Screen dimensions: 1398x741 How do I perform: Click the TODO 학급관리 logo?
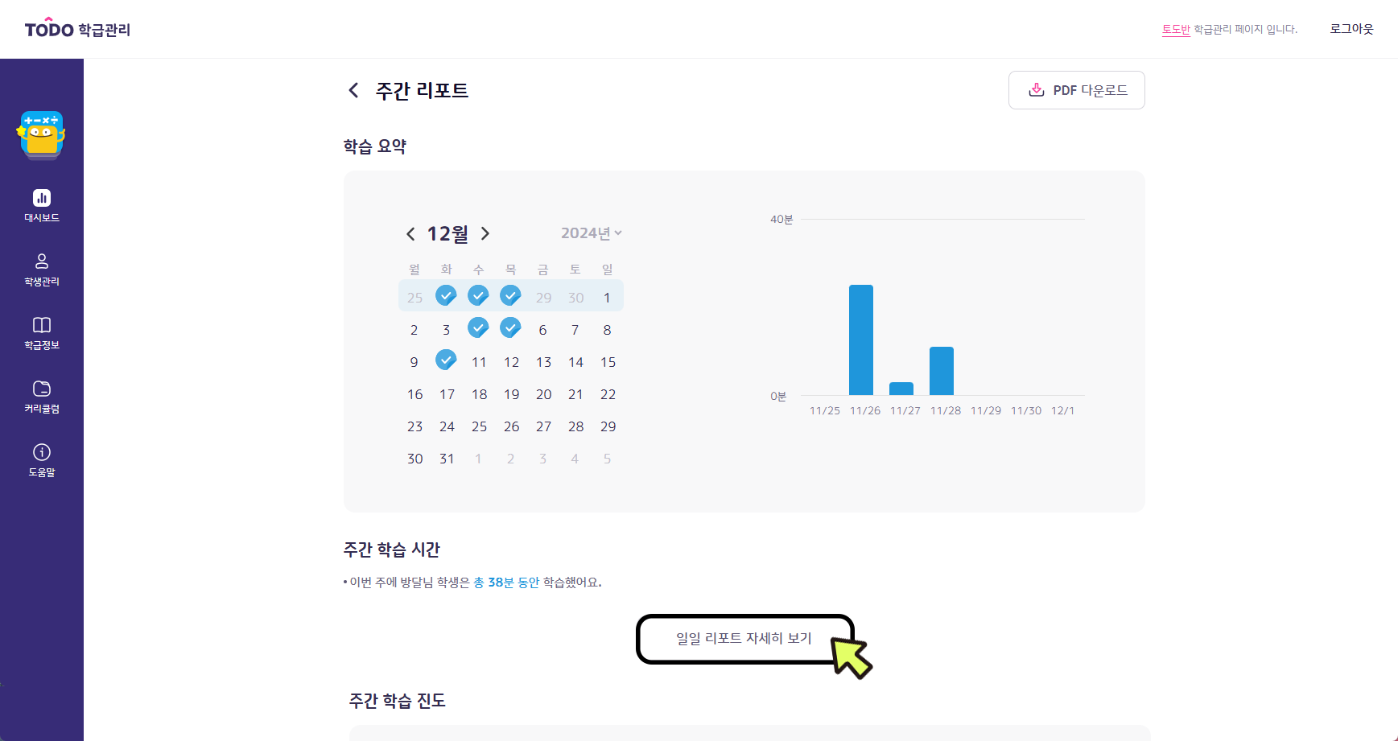(x=77, y=29)
